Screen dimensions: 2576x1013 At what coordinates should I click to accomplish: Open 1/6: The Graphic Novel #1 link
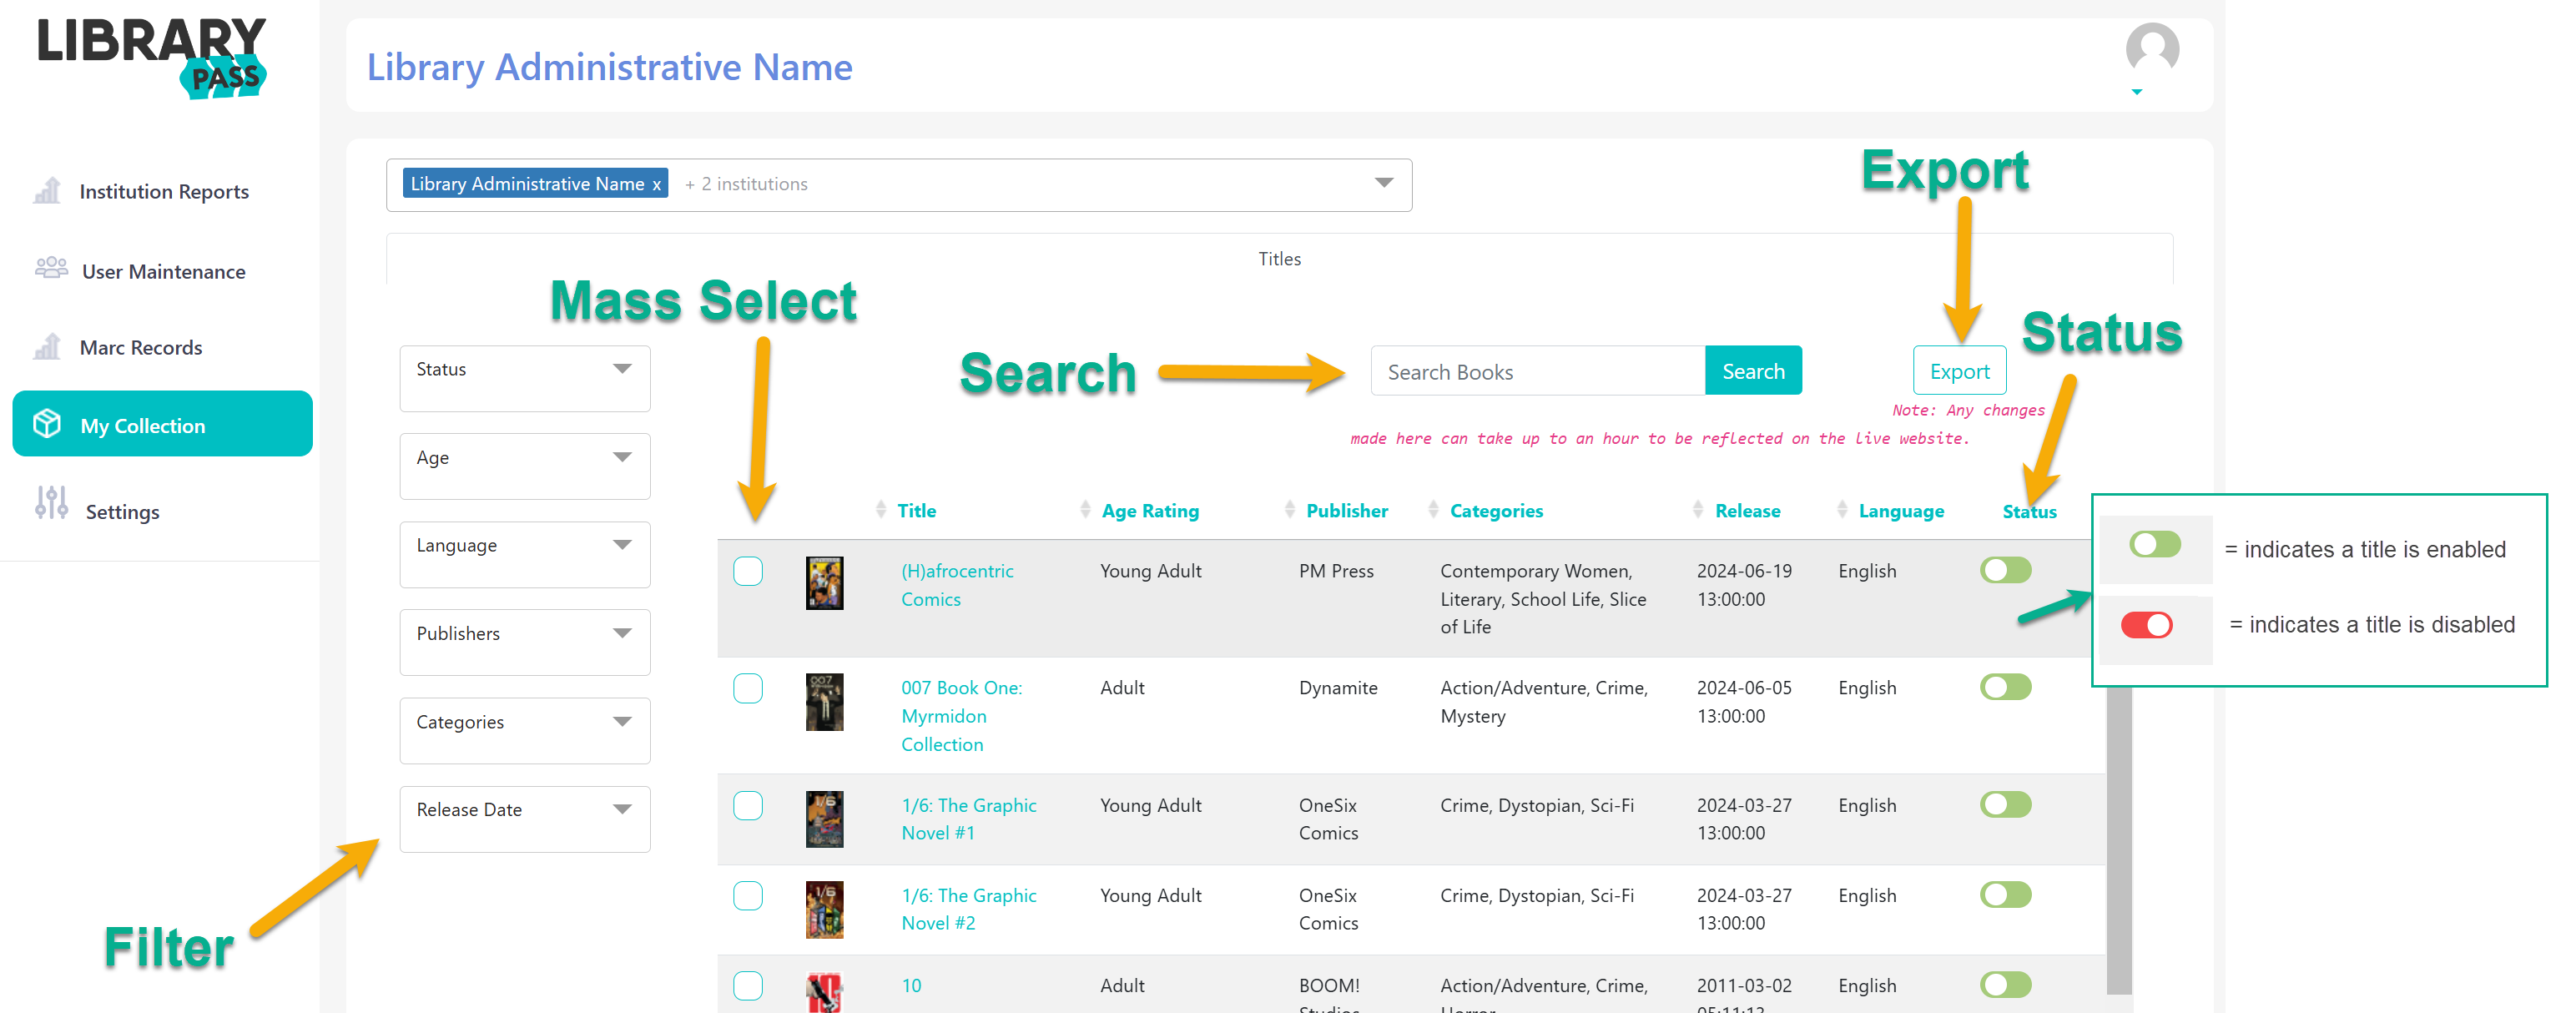968,819
